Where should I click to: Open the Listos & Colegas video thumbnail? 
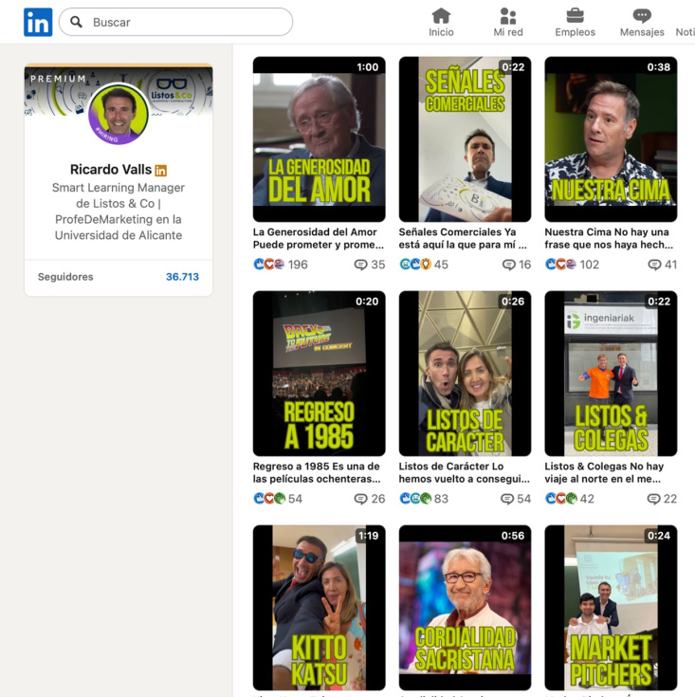(x=611, y=373)
